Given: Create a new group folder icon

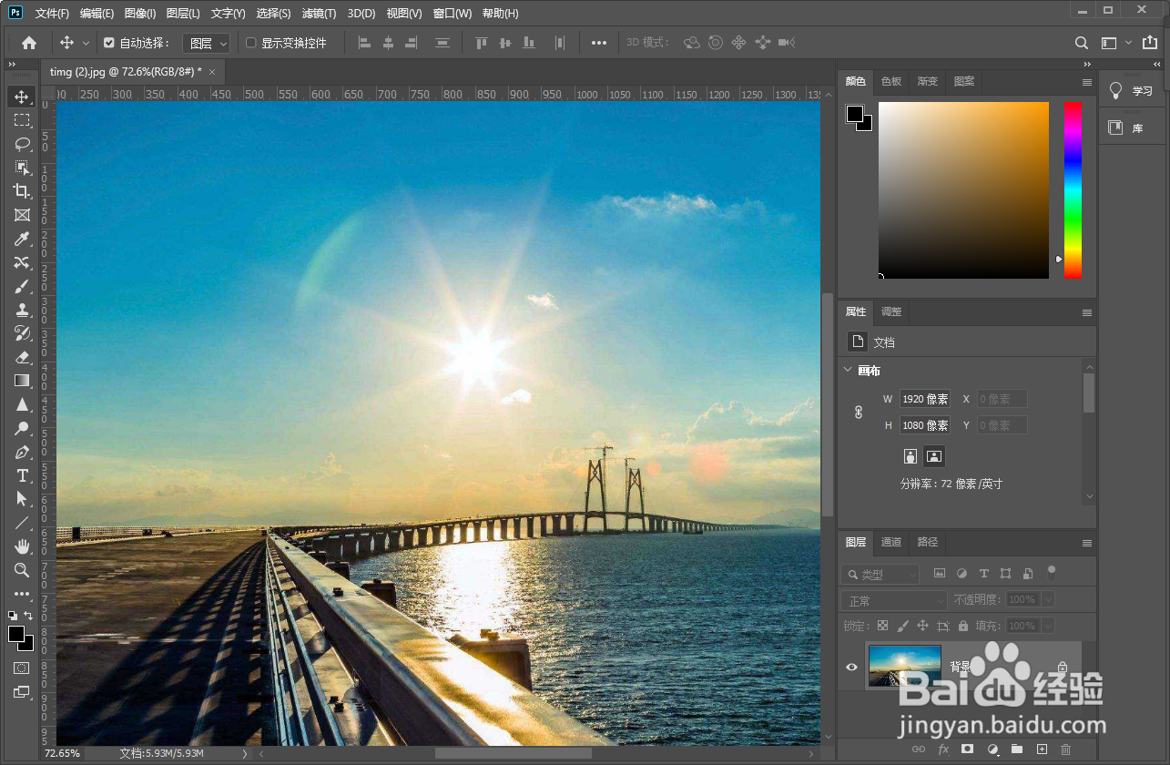Looking at the screenshot, I should 1017,750.
